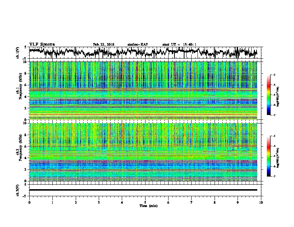The image size is (294, 227).
Task: Click the "-3" label on the upper color bar
Action: point(274,75)
